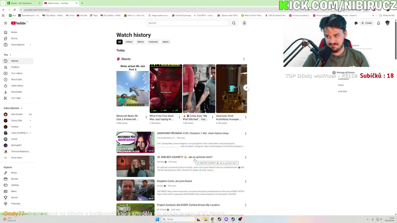This screenshot has width=397, height=223.
Task: Open the Live chat history link
Action: point(342,91)
